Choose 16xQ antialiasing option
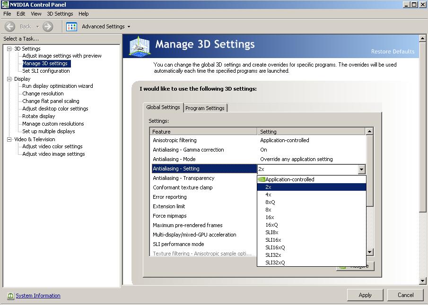 312,225
